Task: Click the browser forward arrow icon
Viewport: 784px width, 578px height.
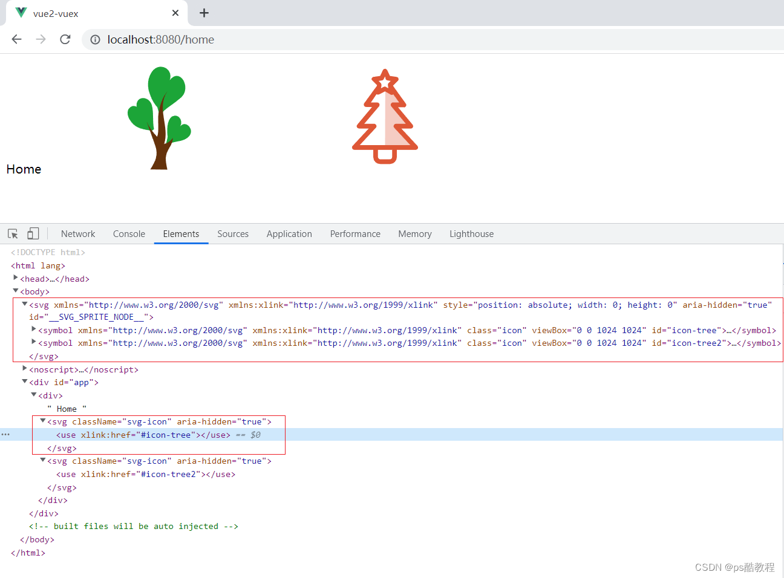Action: [x=41, y=39]
